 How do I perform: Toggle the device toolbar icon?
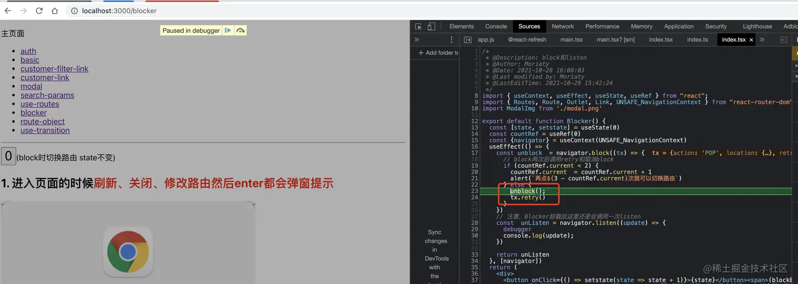431,26
